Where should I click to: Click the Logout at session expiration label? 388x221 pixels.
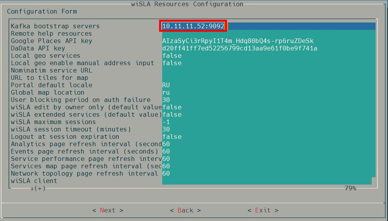[65, 137]
